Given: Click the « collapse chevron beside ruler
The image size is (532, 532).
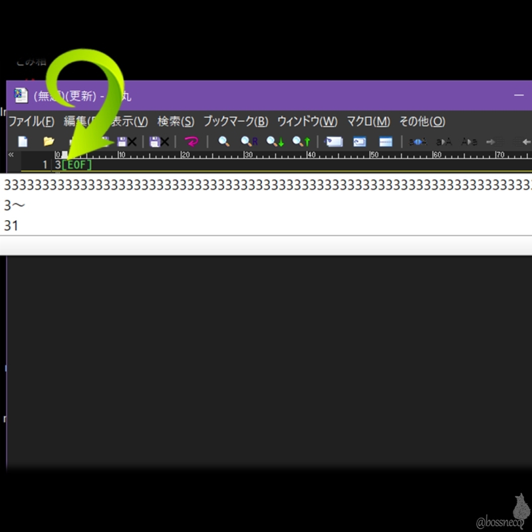Looking at the screenshot, I should coord(11,155).
